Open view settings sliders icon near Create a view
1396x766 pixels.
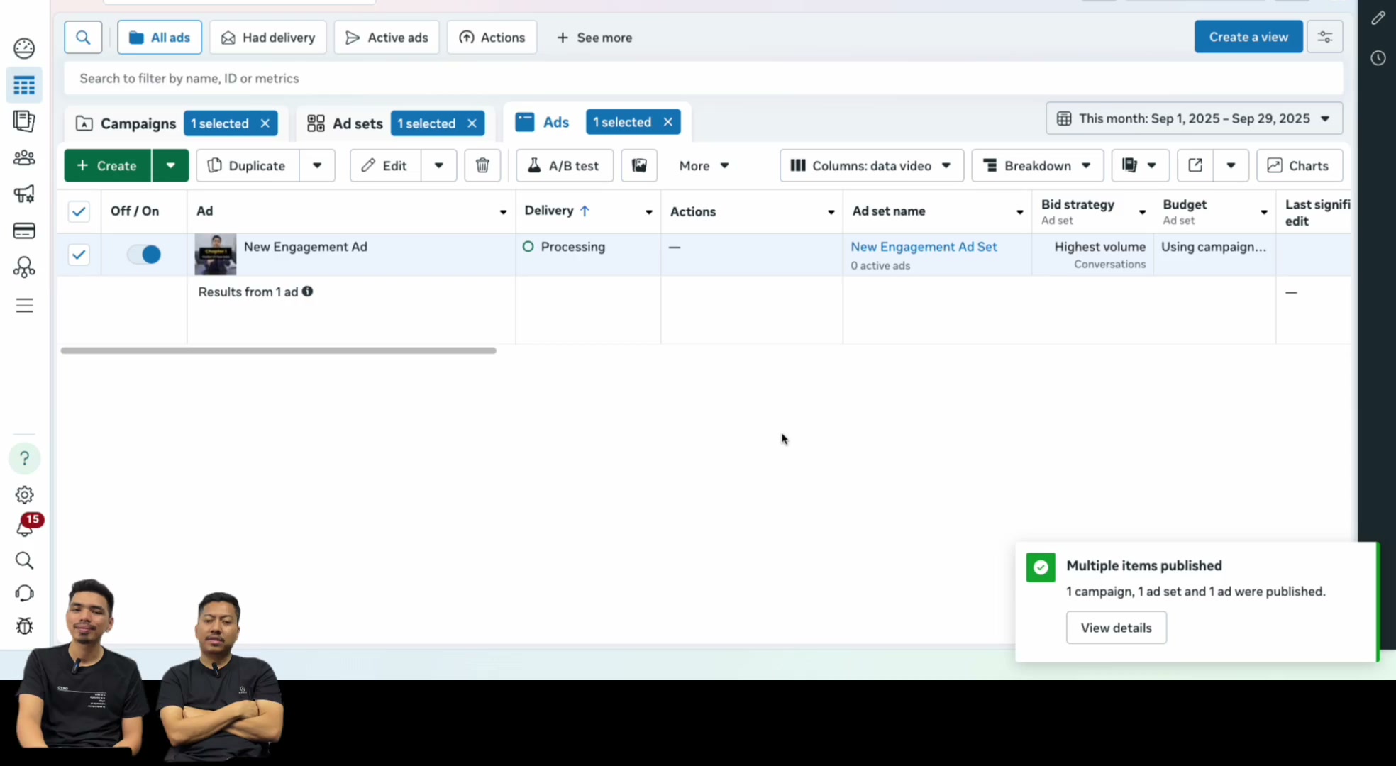click(1325, 37)
